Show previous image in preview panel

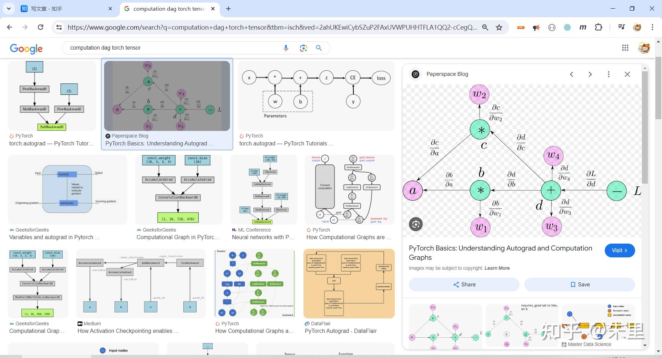coord(571,74)
